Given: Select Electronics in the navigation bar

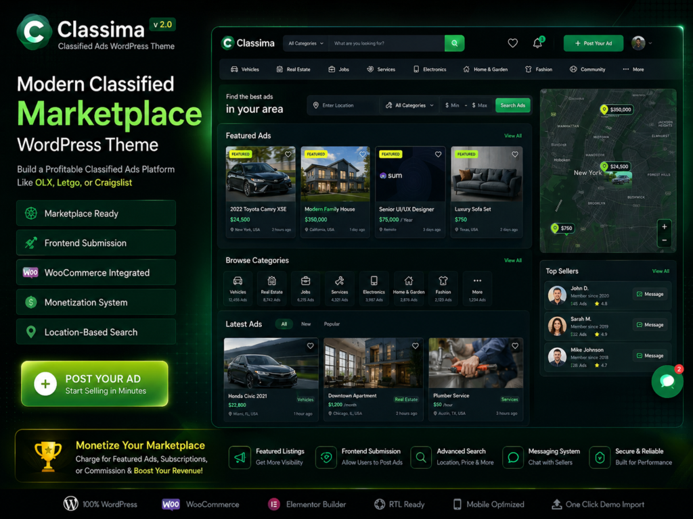Looking at the screenshot, I should point(430,70).
